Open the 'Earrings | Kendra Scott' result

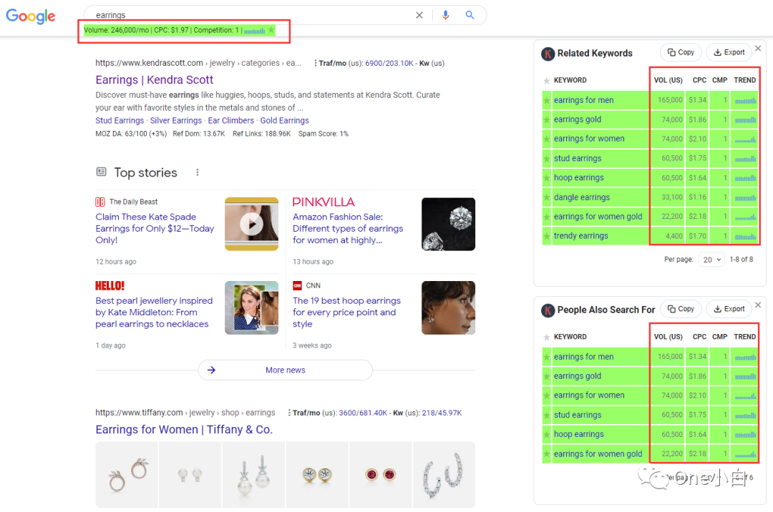tap(155, 80)
